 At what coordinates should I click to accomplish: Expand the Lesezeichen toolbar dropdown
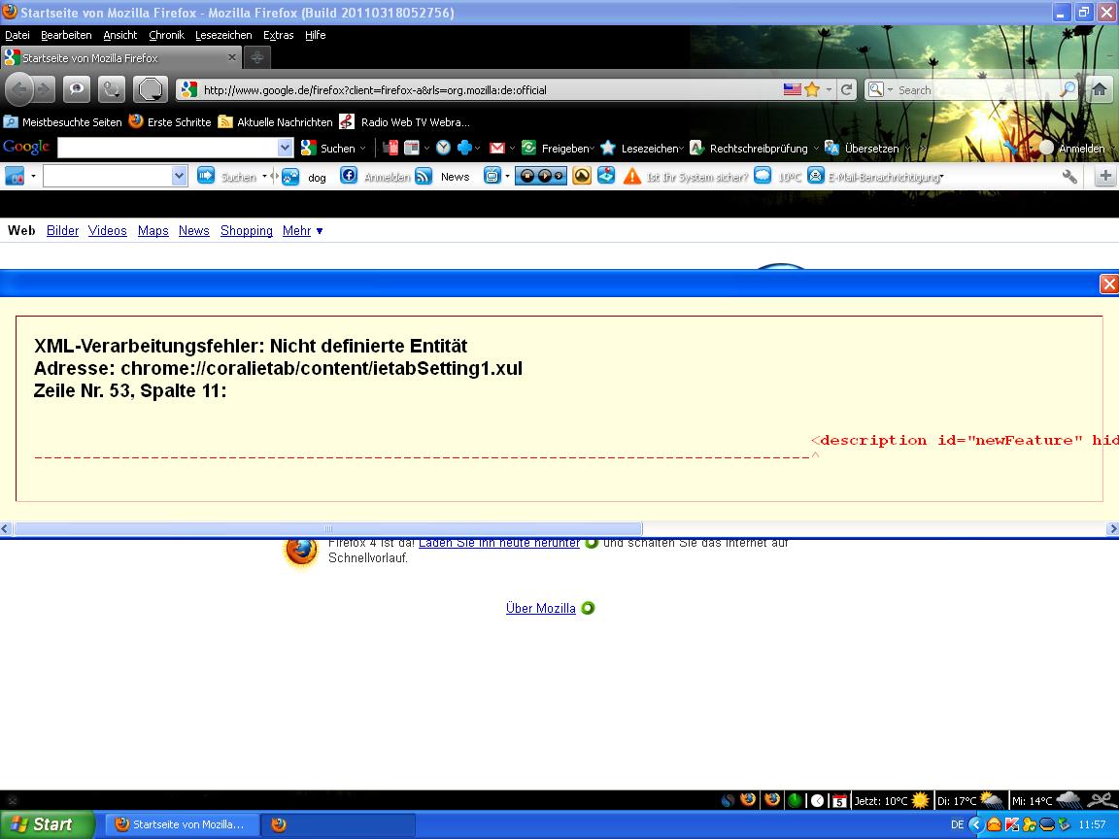click(682, 149)
